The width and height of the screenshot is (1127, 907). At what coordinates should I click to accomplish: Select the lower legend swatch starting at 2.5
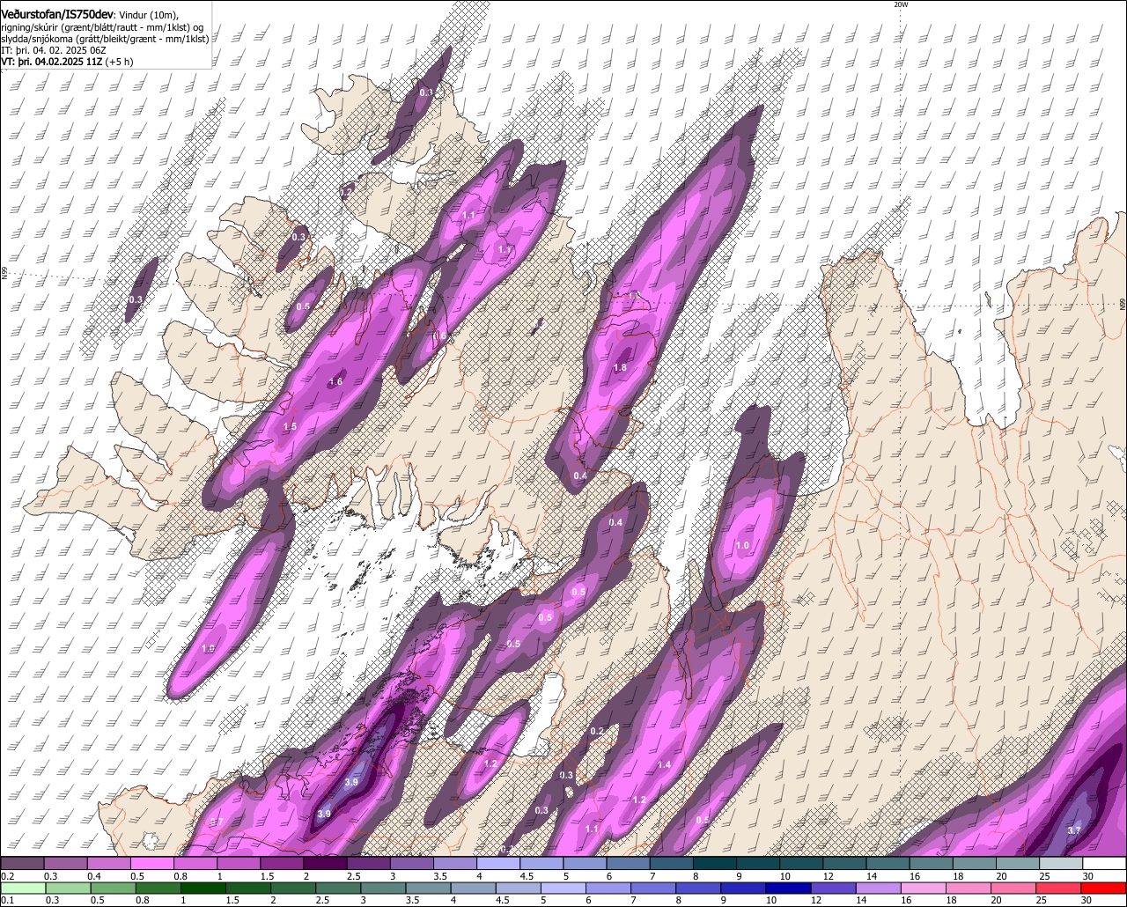click(x=340, y=888)
